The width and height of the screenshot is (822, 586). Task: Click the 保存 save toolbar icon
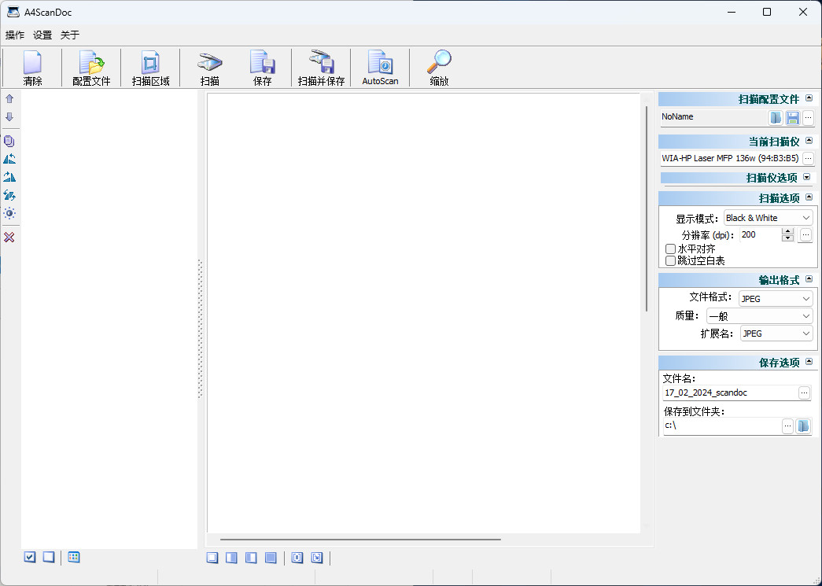click(262, 68)
